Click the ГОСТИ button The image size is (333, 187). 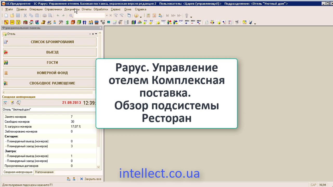point(50,63)
